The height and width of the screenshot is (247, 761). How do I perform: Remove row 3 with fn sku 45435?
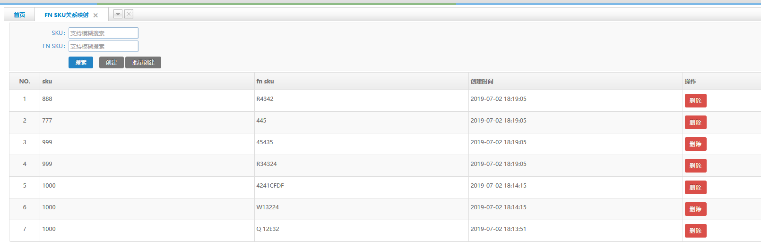point(695,144)
